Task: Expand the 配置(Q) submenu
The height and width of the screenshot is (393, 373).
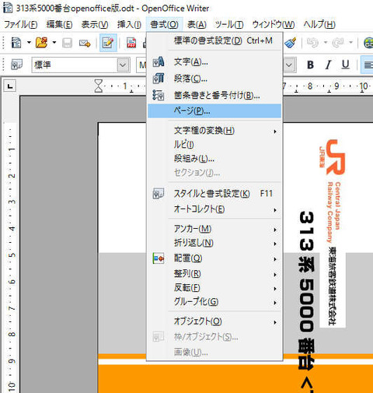Action: [x=214, y=258]
